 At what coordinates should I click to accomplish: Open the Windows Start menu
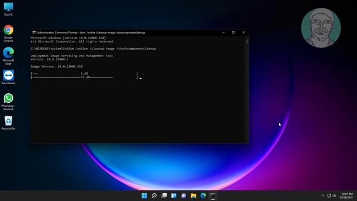(144, 196)
